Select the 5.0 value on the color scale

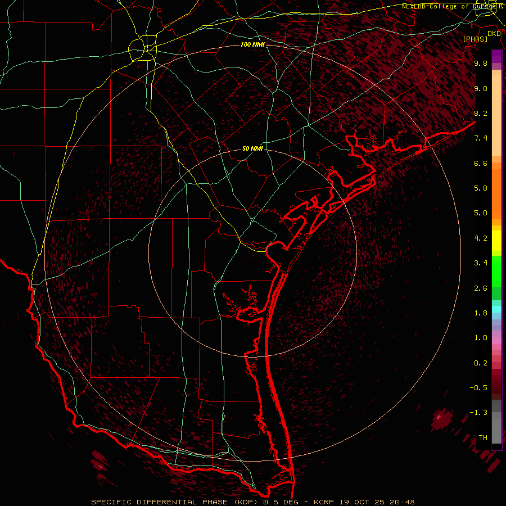(481, 213)
